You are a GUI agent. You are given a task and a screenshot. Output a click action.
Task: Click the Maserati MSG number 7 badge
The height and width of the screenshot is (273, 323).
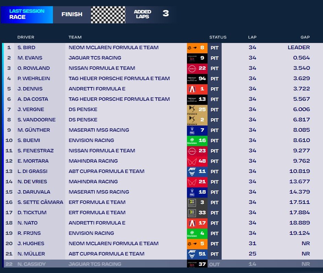pyautogui.click(x=197, y=130)
